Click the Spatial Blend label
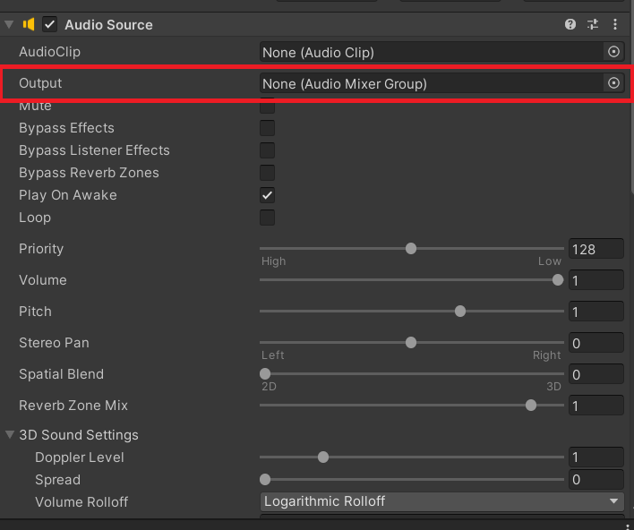 [x=62, y=374]
